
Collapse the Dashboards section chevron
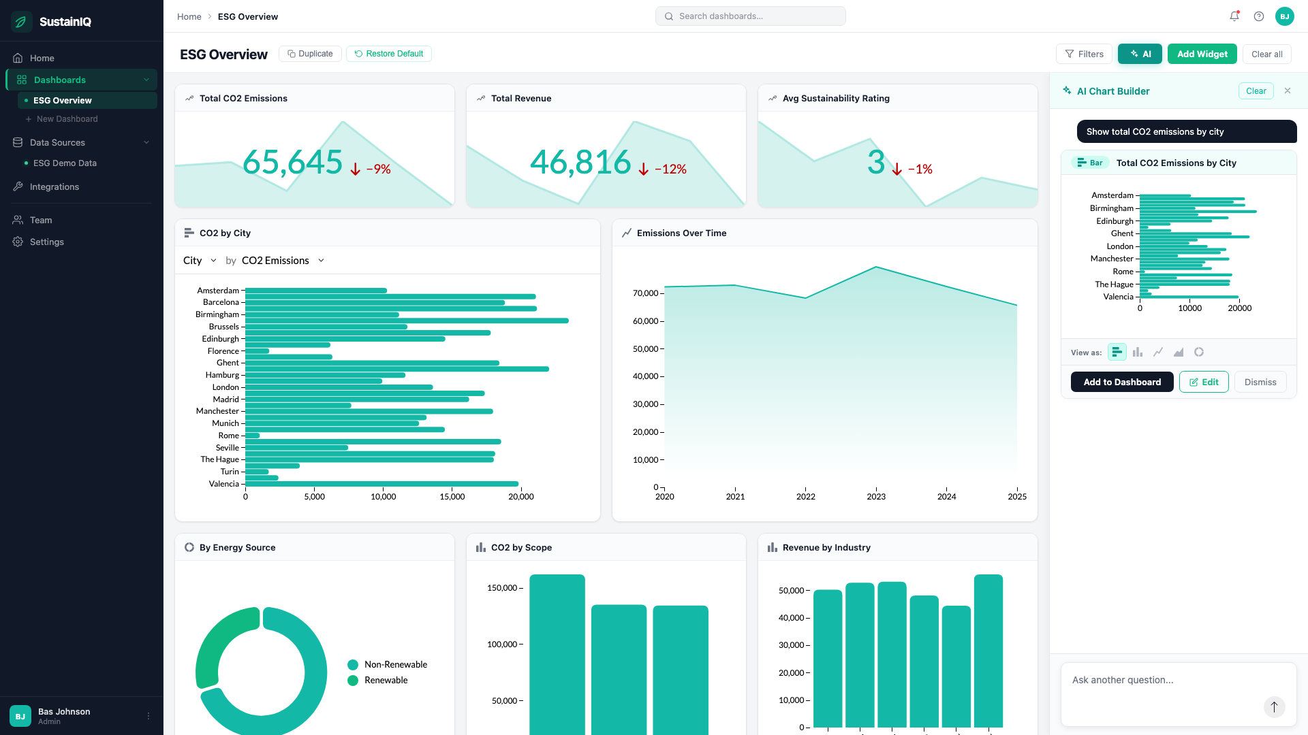coord(146,80)
